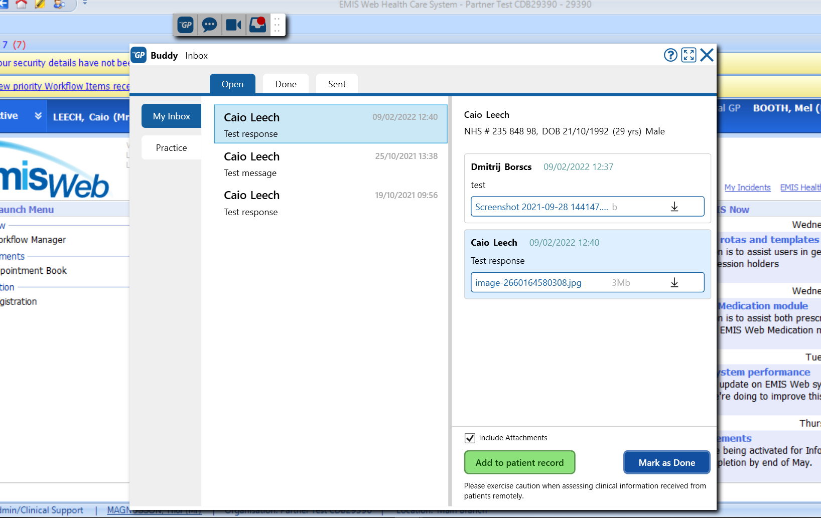Expand the double chevron in patient bar
The height and width of the screenshot is (518, 821).
click(x=38, y=116)
